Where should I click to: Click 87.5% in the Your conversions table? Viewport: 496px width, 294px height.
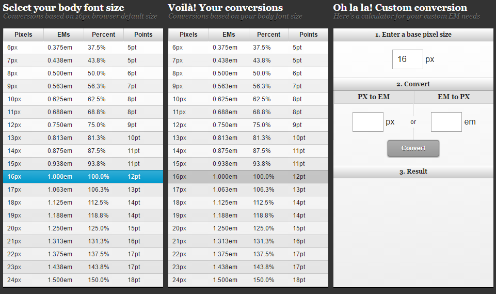point(262,151)
